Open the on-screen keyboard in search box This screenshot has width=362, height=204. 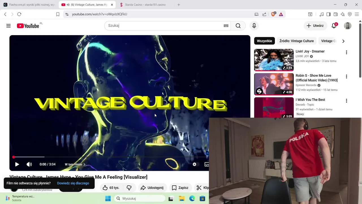(x=226, y=26)
